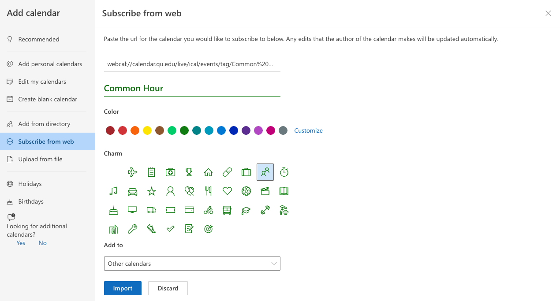Open Add personal calendars section
Screen dimensions: 560x301
coord(50,64)
